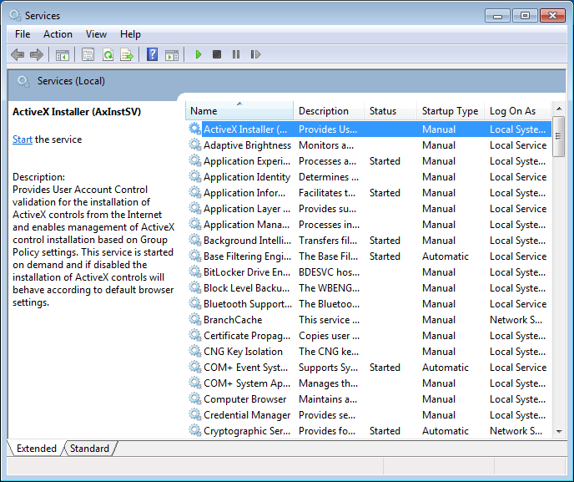Click the Start the service link
This screenshot has width=574, height=482.
click(23, 140)
